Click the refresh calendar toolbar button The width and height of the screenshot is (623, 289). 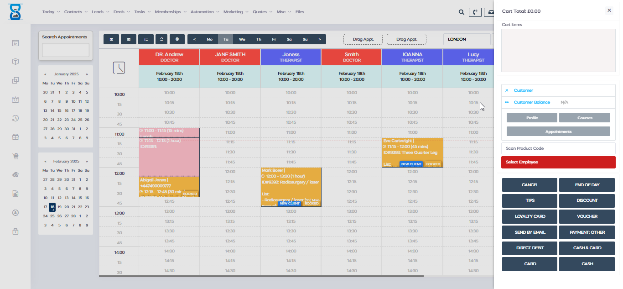click(161, 39)
